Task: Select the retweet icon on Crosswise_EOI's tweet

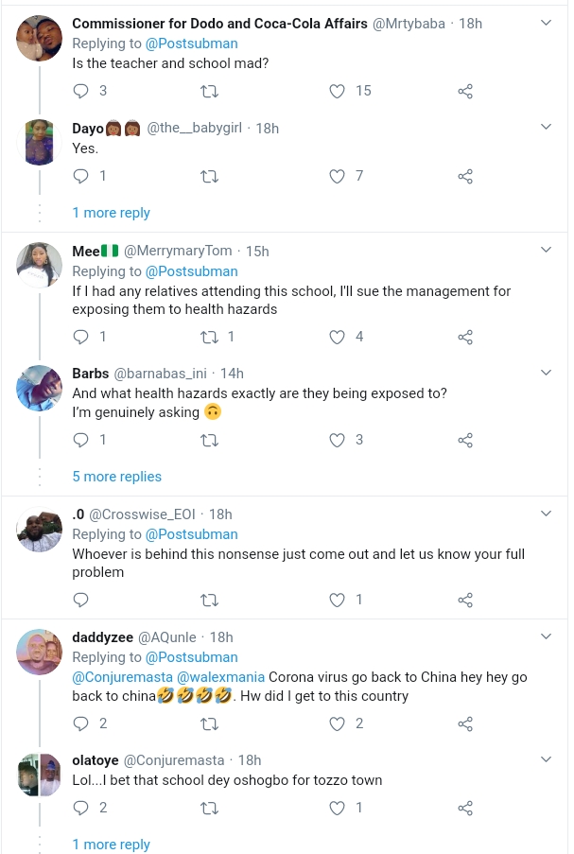Action: 209,600
